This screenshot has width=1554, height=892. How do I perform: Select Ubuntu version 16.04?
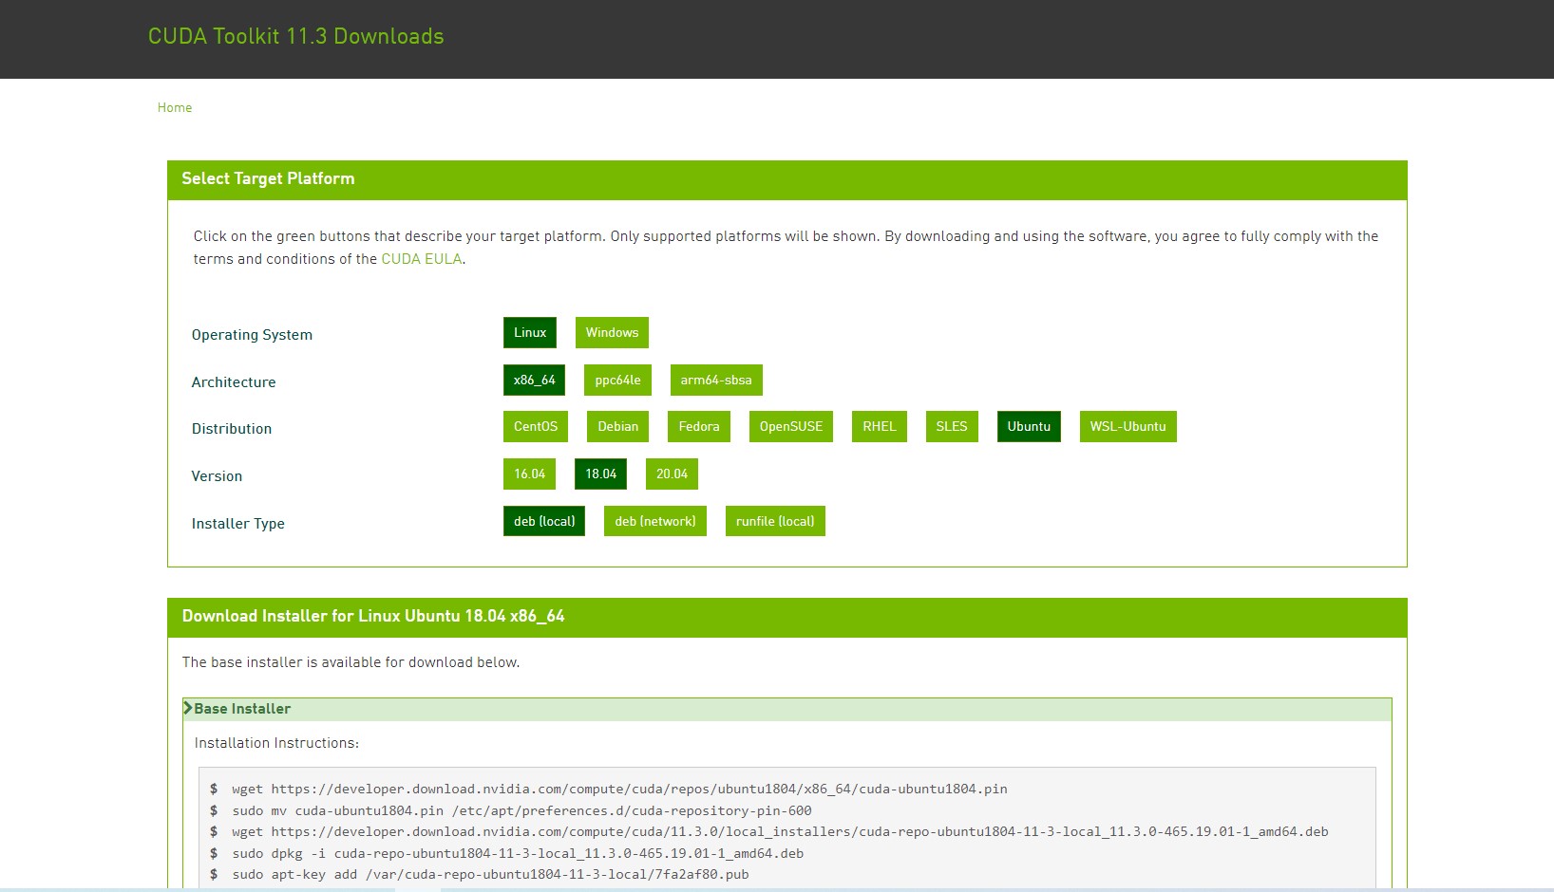click(529, 474)
